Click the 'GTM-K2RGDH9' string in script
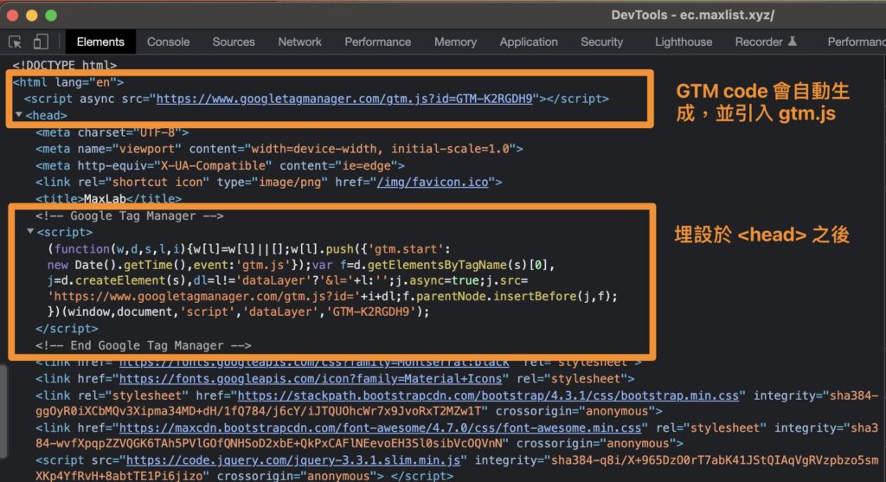 click(370, 312)
